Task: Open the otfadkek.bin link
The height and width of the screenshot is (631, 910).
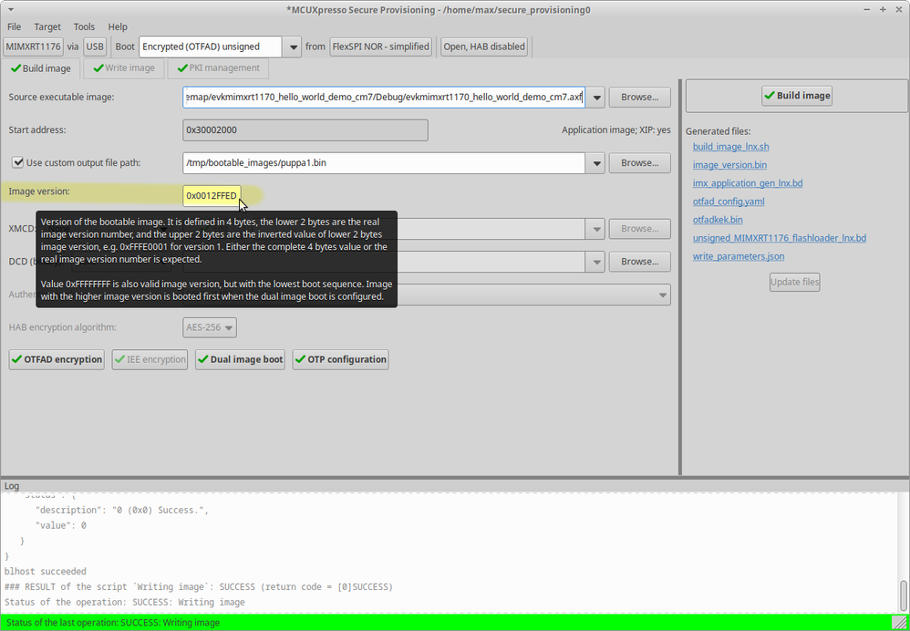Action: [718, 220]
